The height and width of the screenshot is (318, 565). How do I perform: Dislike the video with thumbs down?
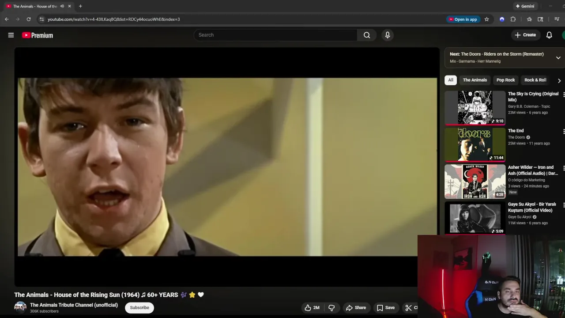331,308
